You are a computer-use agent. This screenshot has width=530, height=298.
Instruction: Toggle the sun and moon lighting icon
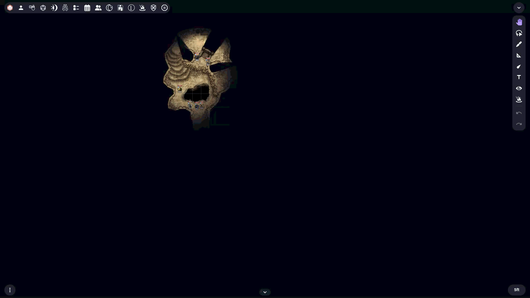point(54,8)
